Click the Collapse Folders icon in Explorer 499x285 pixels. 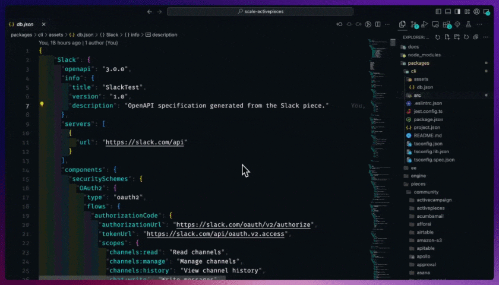point(476,37)
